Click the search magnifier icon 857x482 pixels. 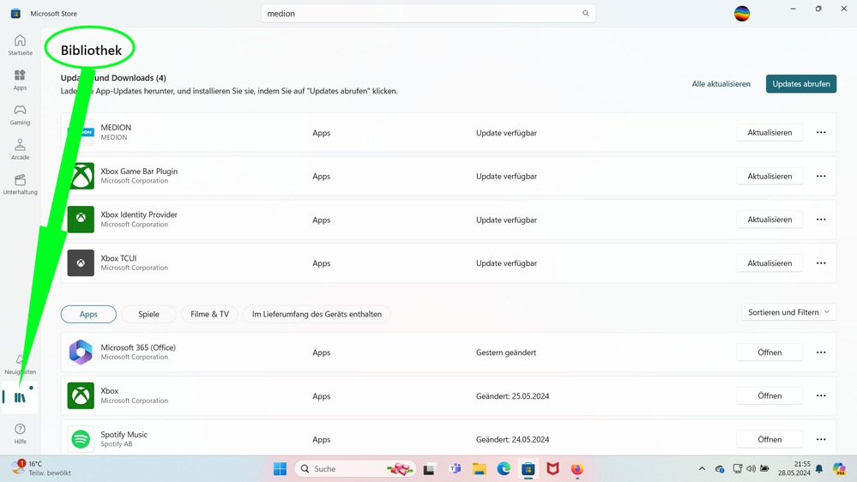(585, 13)
